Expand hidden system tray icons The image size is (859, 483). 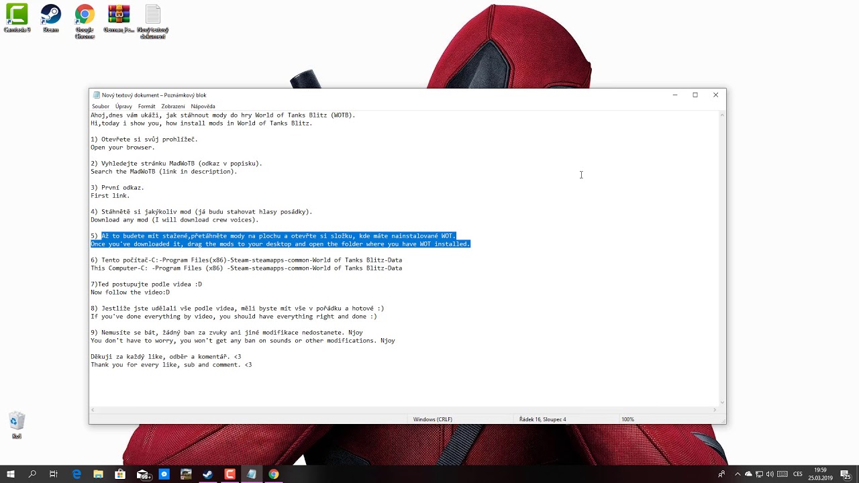pyautogui.click(x=738, y=474)
